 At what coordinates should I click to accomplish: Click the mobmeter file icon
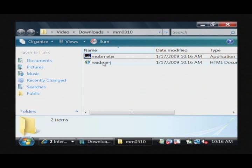click(x=87, y=56)
